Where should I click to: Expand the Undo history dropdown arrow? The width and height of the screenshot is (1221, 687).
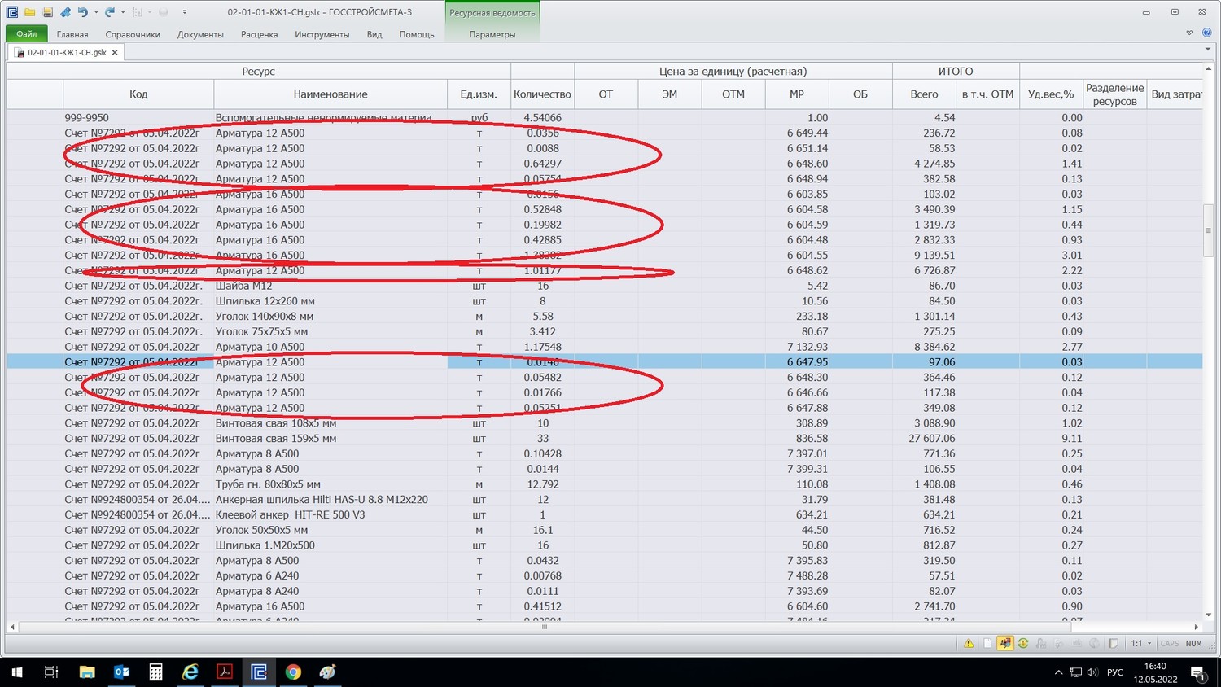[96, 12]
